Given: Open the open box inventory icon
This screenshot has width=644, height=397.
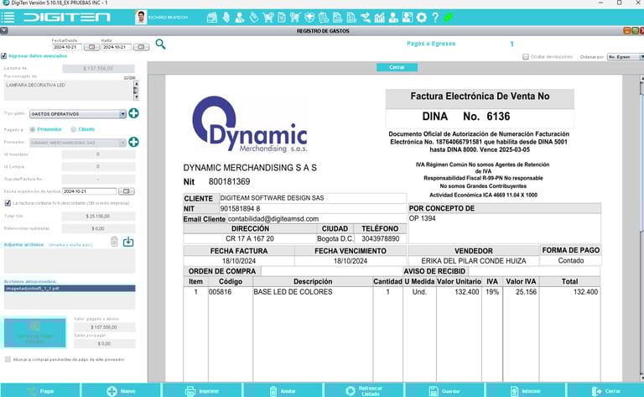Looking at the screenshot, I should 309,18.
